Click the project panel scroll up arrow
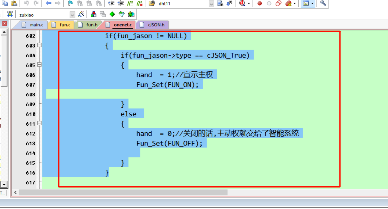The height and width of the screenshot is (209, 388). click(x=4, y=32)
